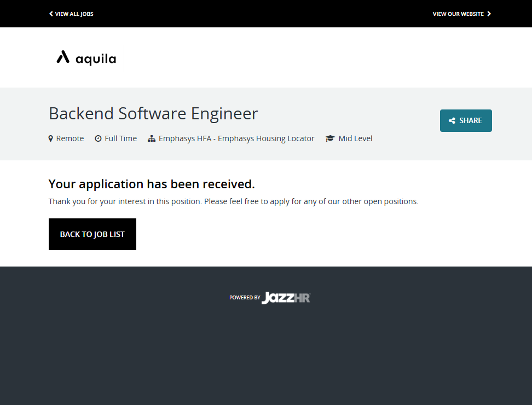Select the Remote location label
The height and width of the screenshot is (405, 532).
click(x=70, y=139)
